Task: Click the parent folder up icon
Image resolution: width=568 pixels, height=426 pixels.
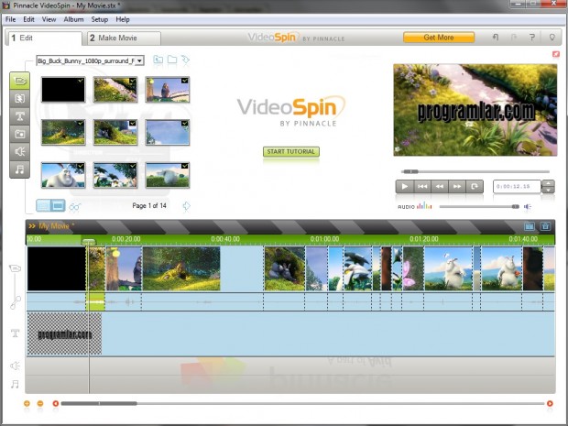Action: pyautogui.click(x=158, y=60)
